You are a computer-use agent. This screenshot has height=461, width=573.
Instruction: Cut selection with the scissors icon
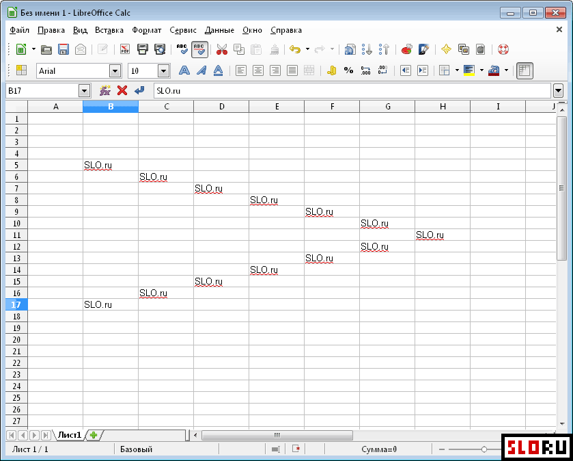[222, 49]
